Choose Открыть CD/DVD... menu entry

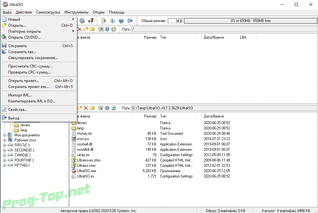39,37
